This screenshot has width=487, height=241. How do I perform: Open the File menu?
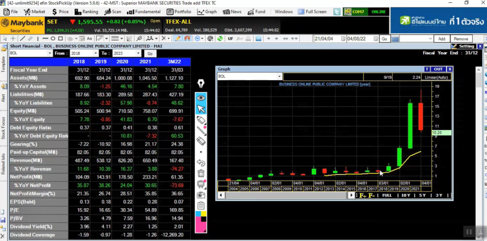10,12
